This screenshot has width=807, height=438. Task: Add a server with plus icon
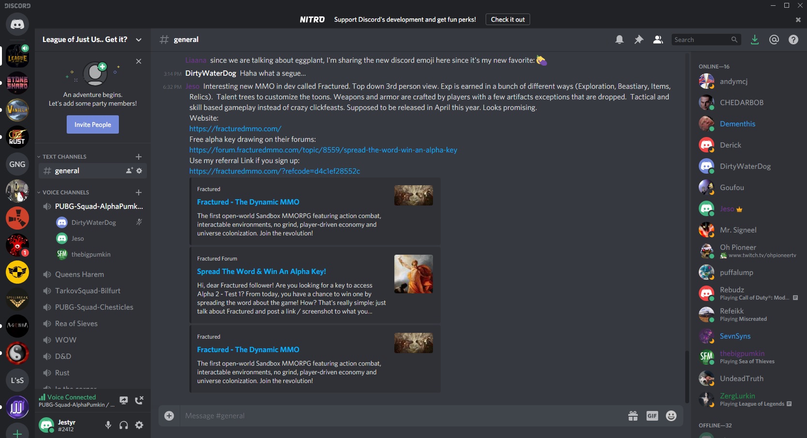[x=17, y=433]
